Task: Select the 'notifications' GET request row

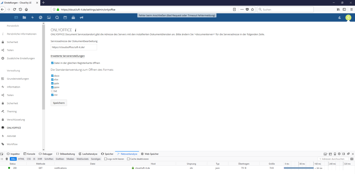Action: [x=177, y=168]
